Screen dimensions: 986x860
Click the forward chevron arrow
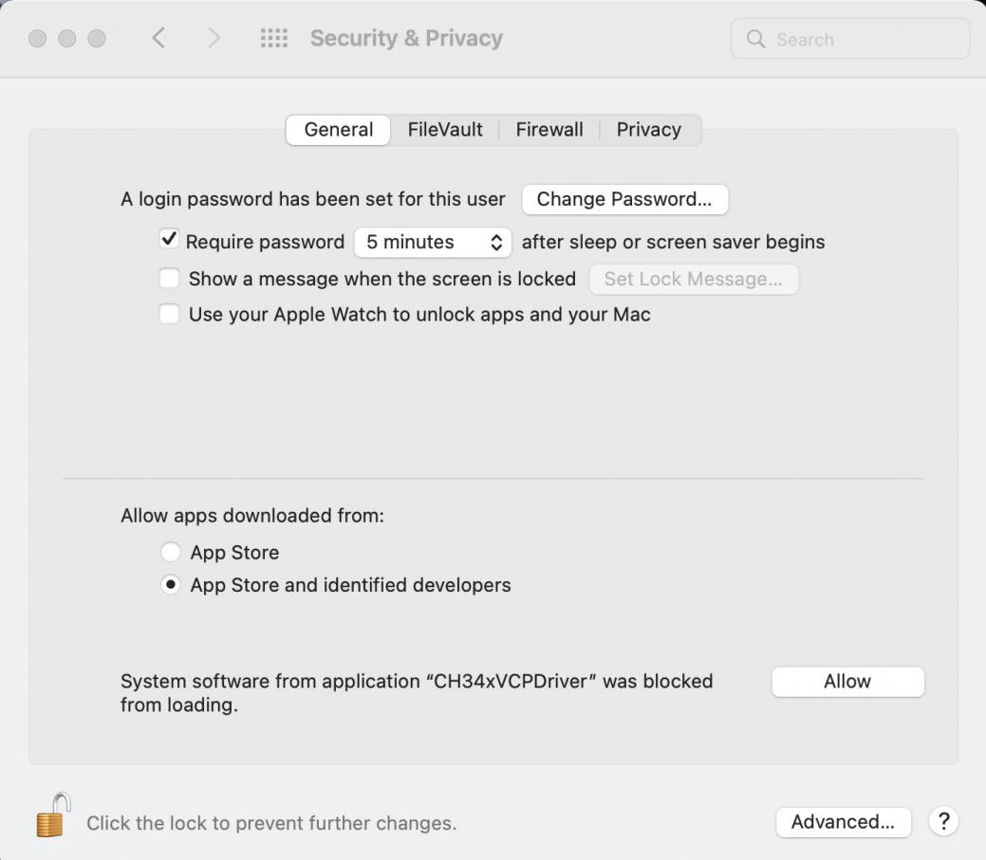pyautogui.click(x=214, y=39)
